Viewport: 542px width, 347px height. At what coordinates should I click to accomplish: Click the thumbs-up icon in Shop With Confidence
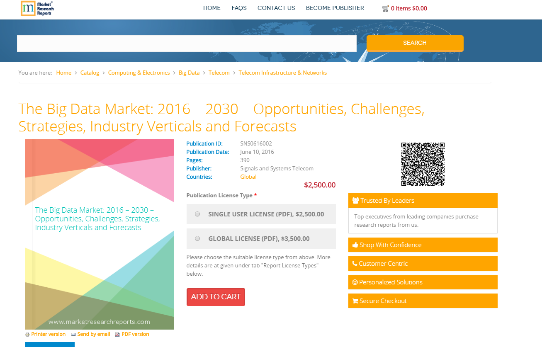(355, 245)
